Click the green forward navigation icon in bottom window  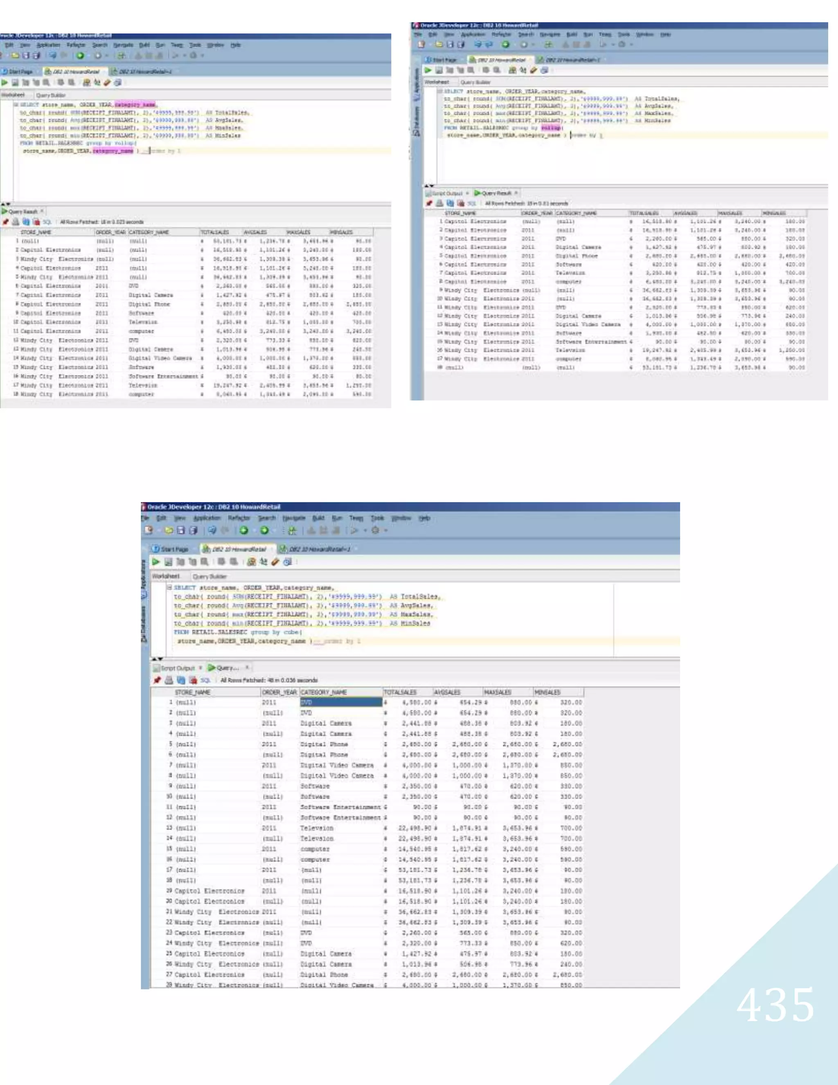pos(264,530)
